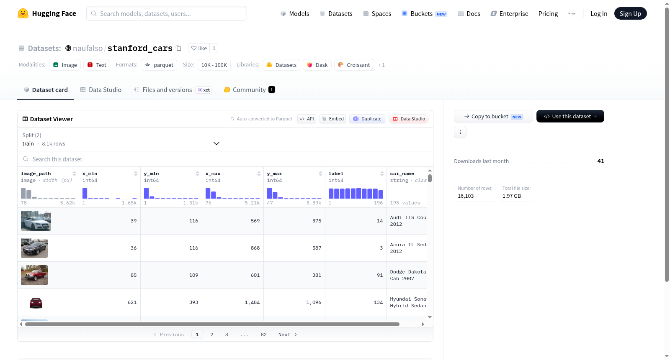This screenshot has width=670, height=360.
Task: Open Enterprise in top navigation
Action: pyautogui.click(x=509, y=14)
